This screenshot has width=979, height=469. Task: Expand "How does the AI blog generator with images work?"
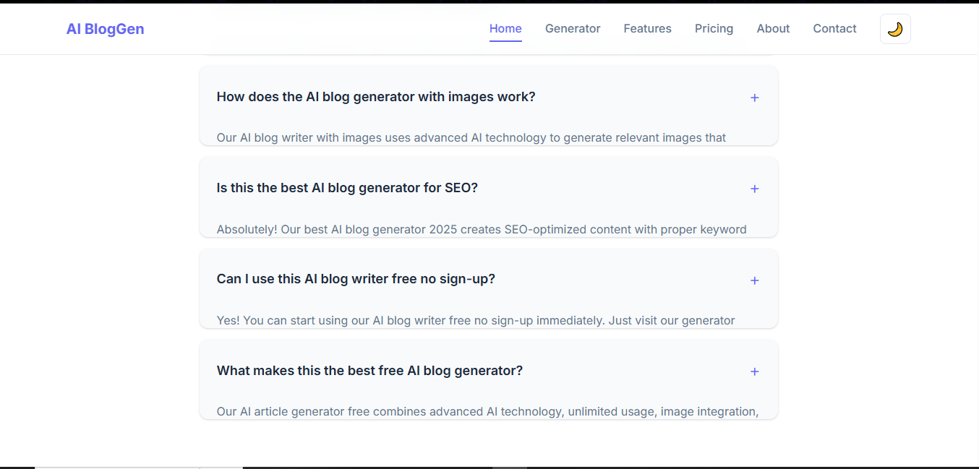(x=376, y=97)
